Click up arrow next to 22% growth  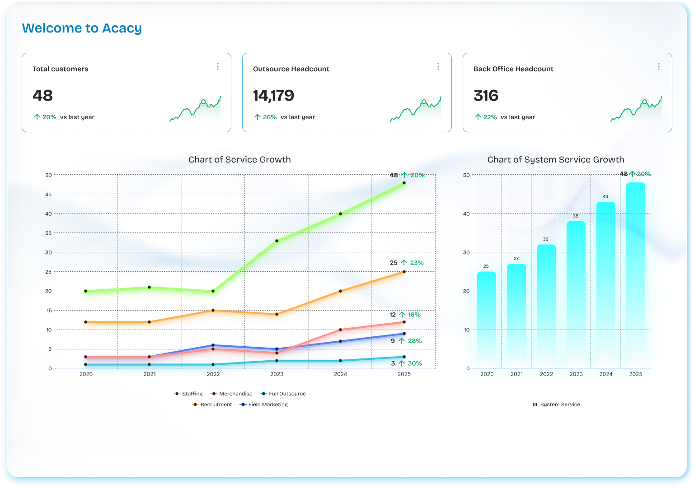pos(478,117)
